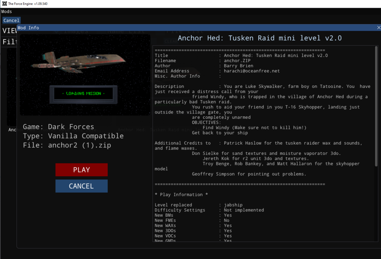Click the * Play Information * heading
381x259 pixels.
click(x=181, y=195)
